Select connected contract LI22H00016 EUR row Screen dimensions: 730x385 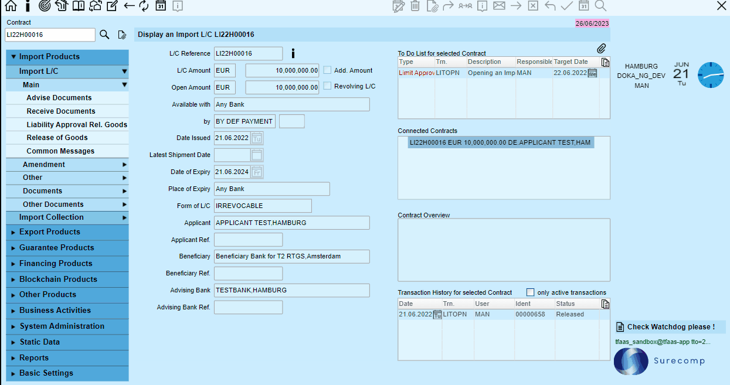pos(500,142)
